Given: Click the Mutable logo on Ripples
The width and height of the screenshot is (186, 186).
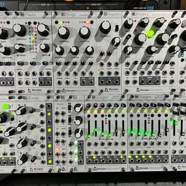Looking at the screenshot, I should point(112,89).
